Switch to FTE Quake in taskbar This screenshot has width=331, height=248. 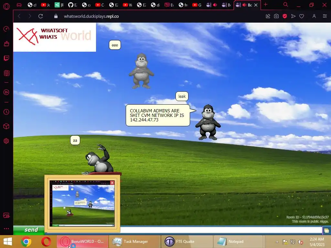(x=187, y=242)
